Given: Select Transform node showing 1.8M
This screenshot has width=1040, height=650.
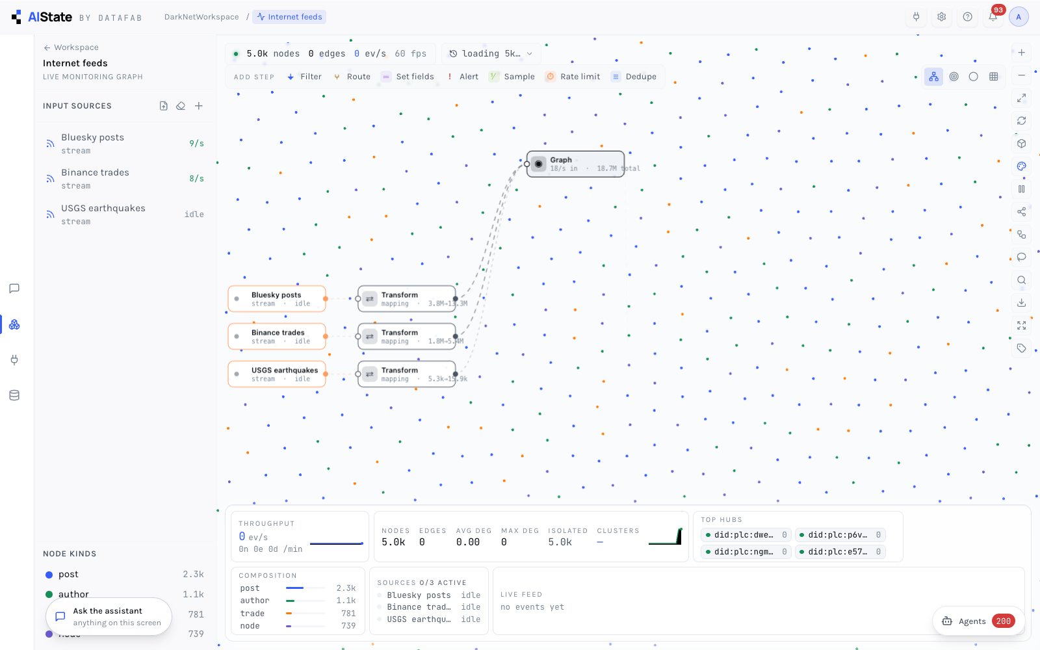Looking at the screenshot, I should 407,337.
